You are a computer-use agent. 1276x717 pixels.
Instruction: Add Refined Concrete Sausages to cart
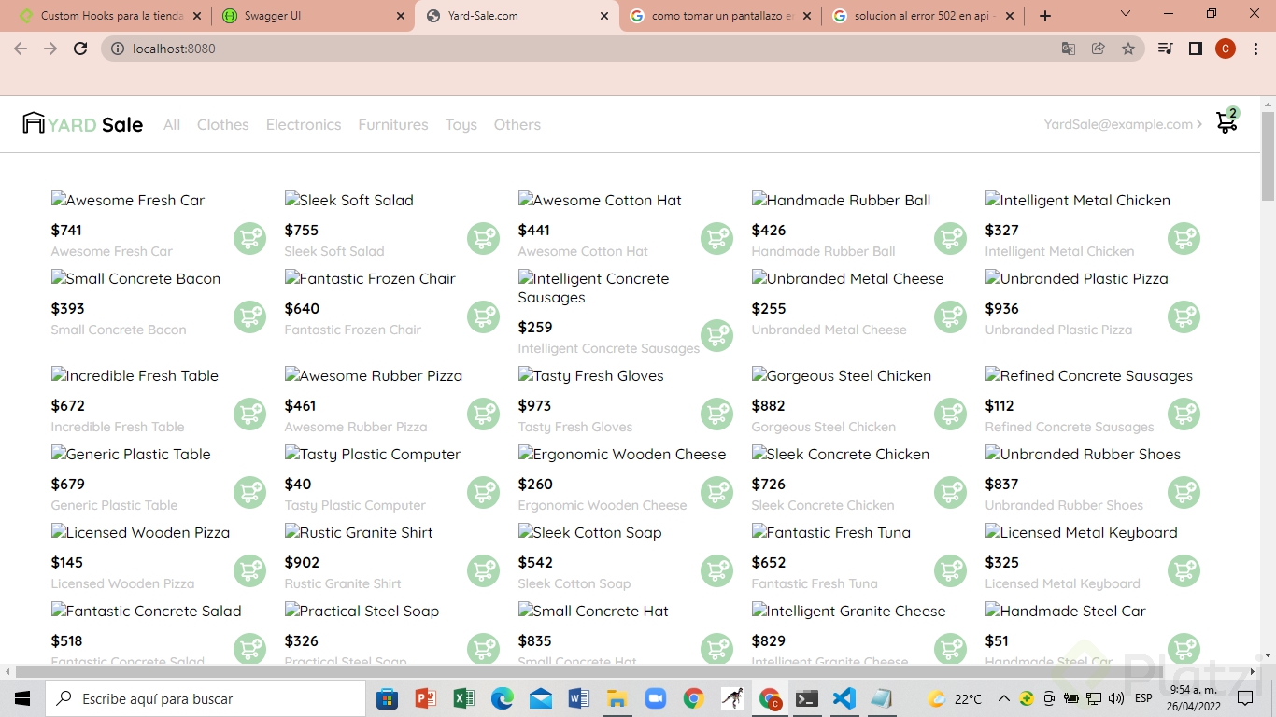pyautogui.click(x=1184, y=415)
